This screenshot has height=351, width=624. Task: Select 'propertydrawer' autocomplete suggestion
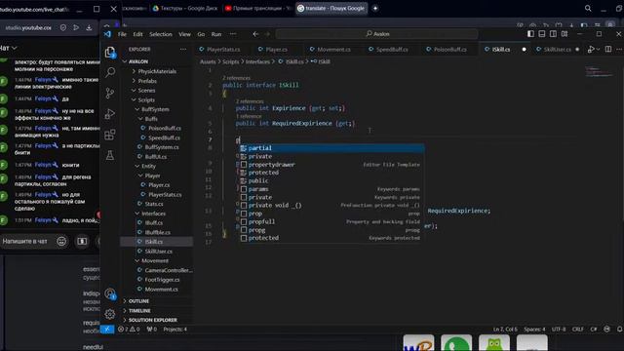[331, 165]
